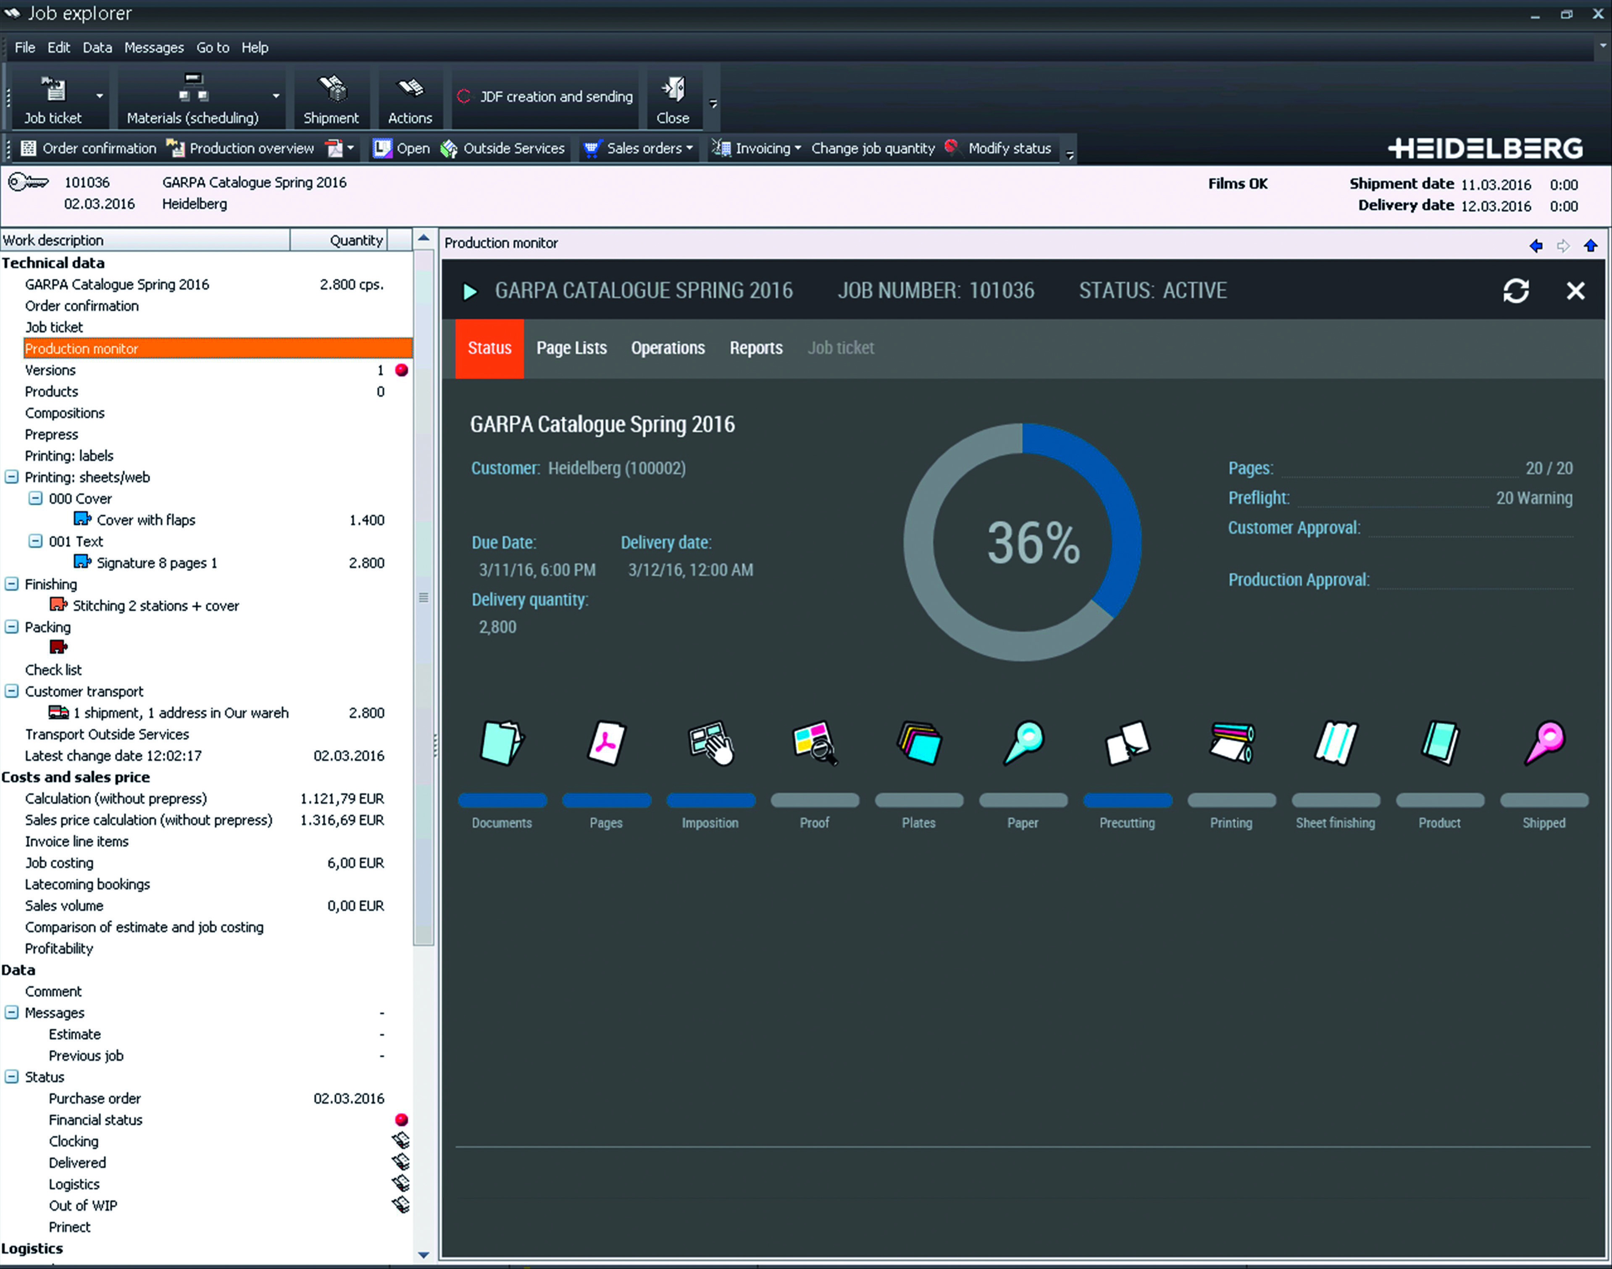Open Outside Services from the toolbar
The width and height of the screenshot is (1612, 1269).
click(x=503, y=149)
